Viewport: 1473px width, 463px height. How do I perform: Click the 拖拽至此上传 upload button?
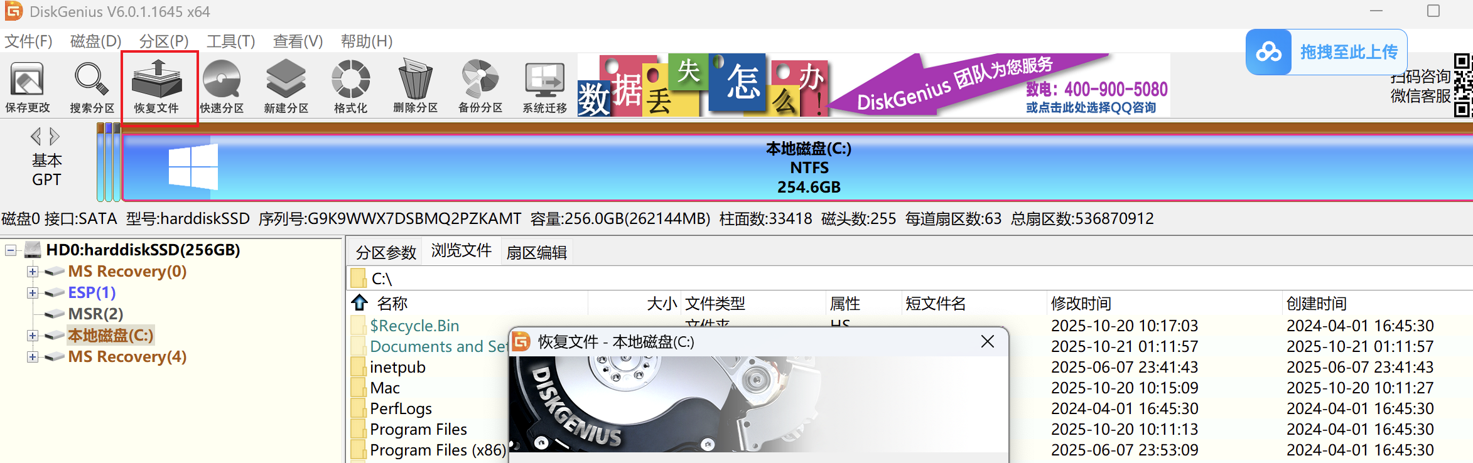pos(1326,52)
